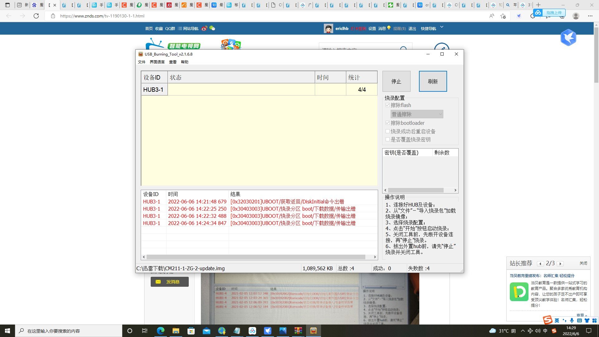Screen dimensions: 599x337
Task: Click the 刷新 refresh button
Action: tap(433, 81)
